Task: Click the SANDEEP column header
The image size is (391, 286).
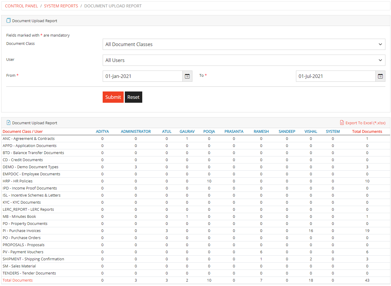Action: click(287, 132)
